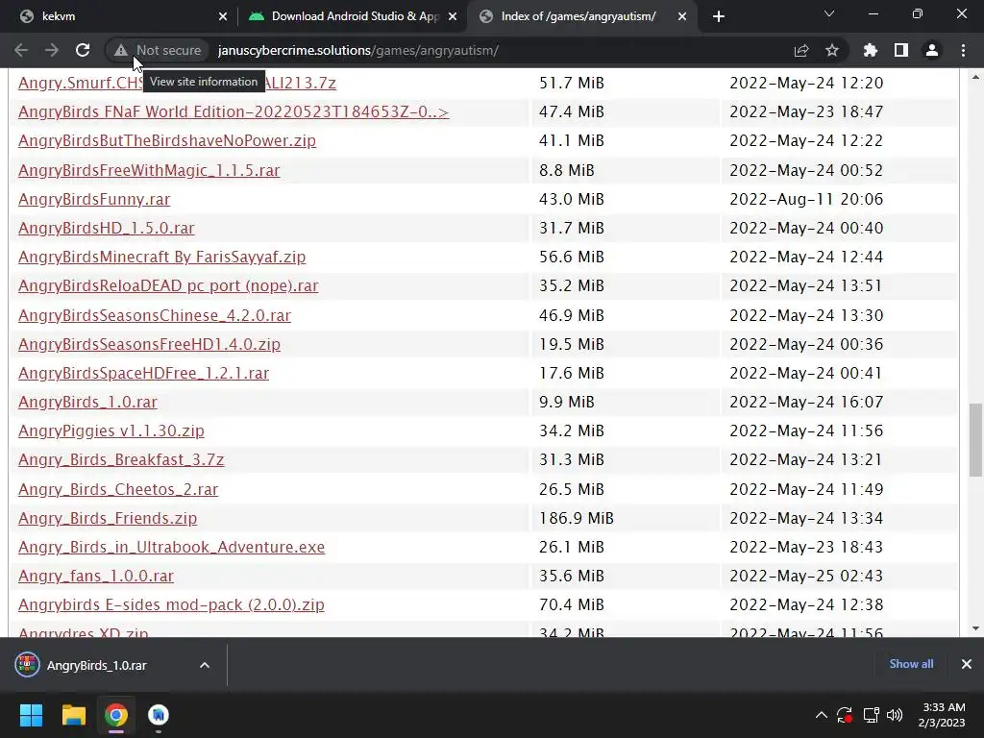Open network status tray icon
This screenshot has height=738, width=984.
(x=871, y=715)
